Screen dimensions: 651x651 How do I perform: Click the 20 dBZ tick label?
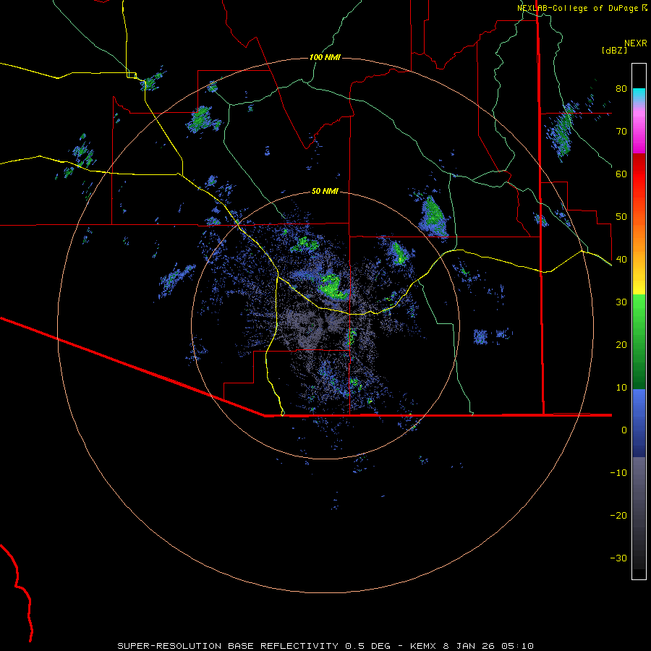(x=621, y=344)
